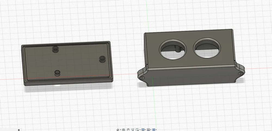Select the right standoff post on lid
The height and width of the screenshot is (131, 272).
[102, 59]
